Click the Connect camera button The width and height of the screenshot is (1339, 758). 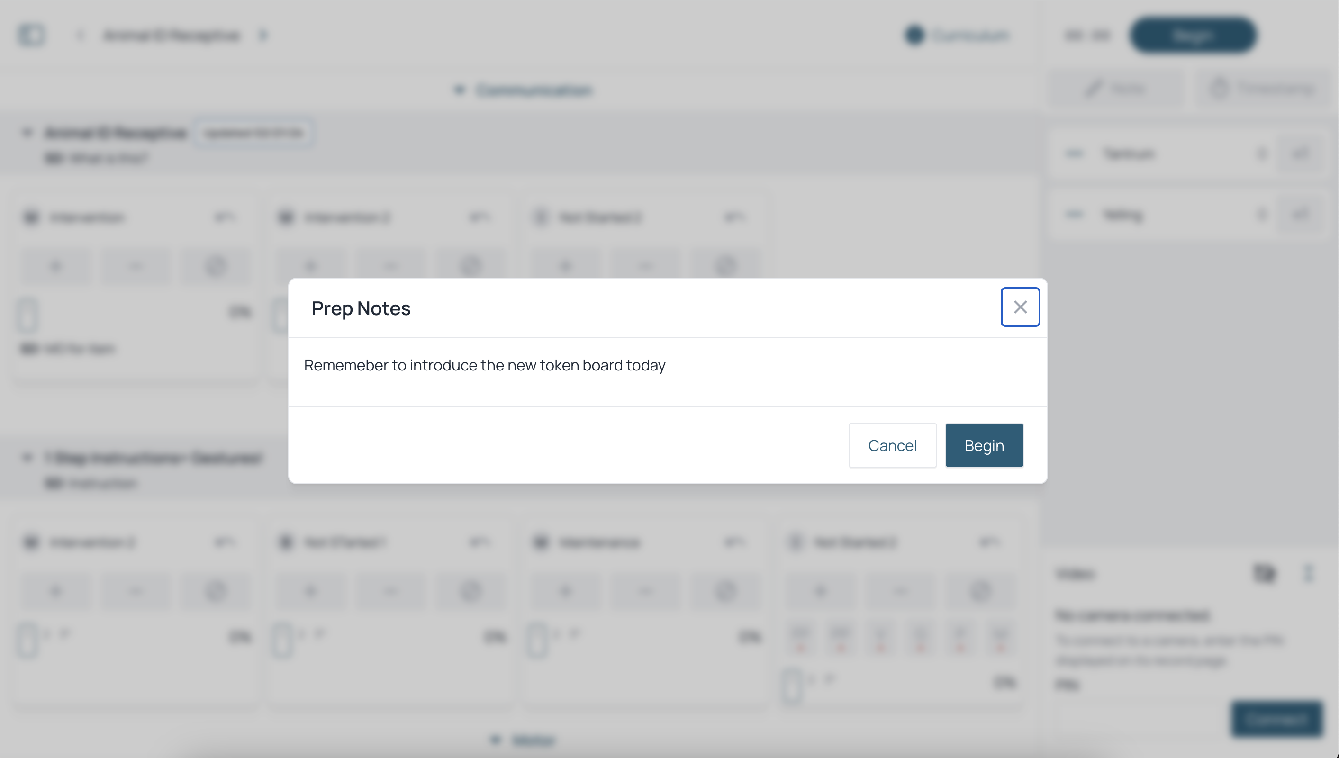coord(1276,719)
